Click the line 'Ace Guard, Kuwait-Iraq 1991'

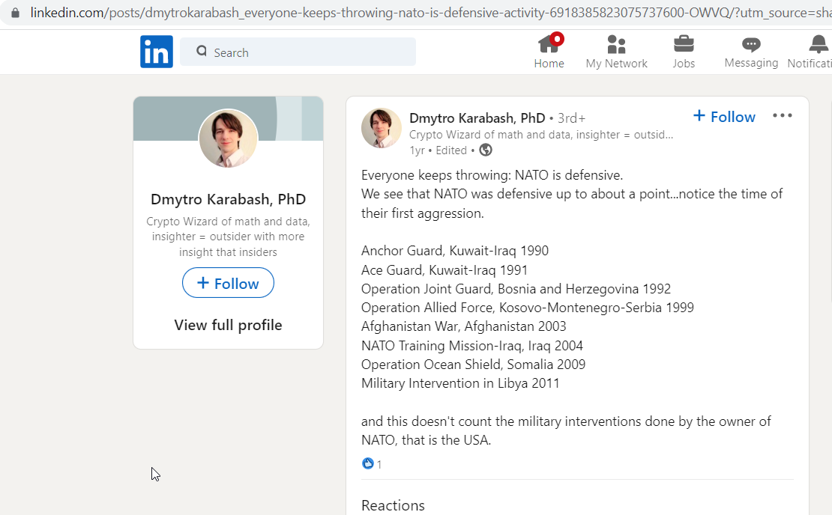(444, 270)
